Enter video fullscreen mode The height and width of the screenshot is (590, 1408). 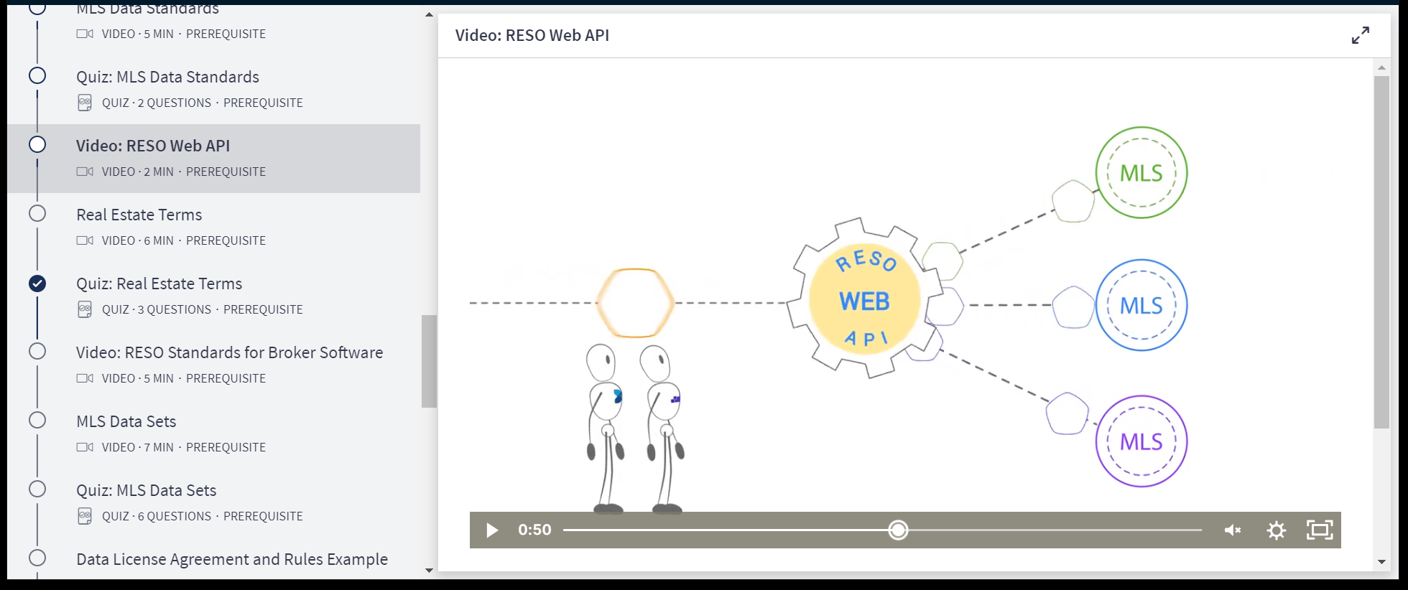click(1320, 530)
